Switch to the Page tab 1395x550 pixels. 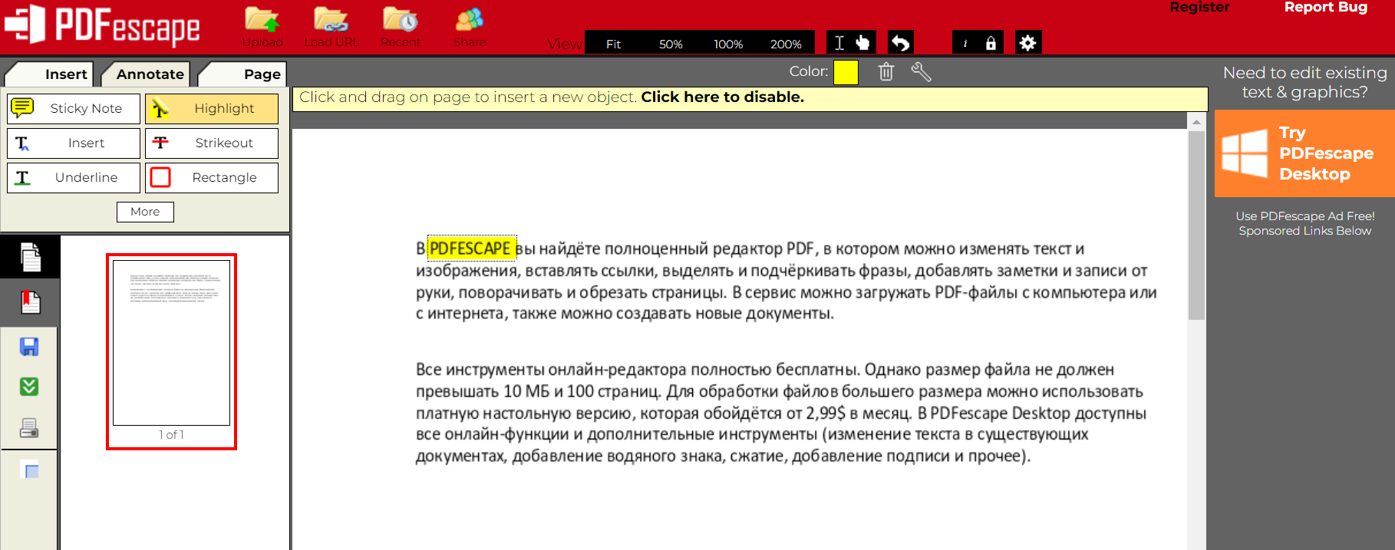click(242, 74)
